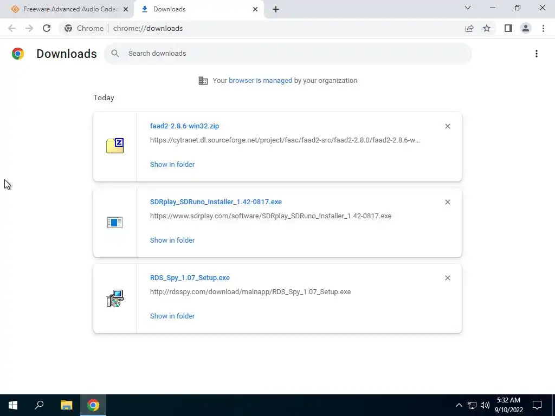Click the SDRuno installer file icon
Screen dimensions: 555x416
[x=115, y=222]
